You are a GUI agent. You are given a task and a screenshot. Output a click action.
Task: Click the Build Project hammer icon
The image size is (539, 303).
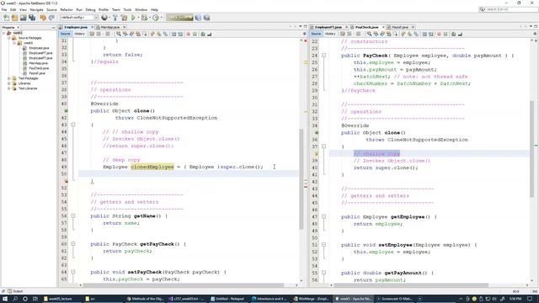click(115, 18)
